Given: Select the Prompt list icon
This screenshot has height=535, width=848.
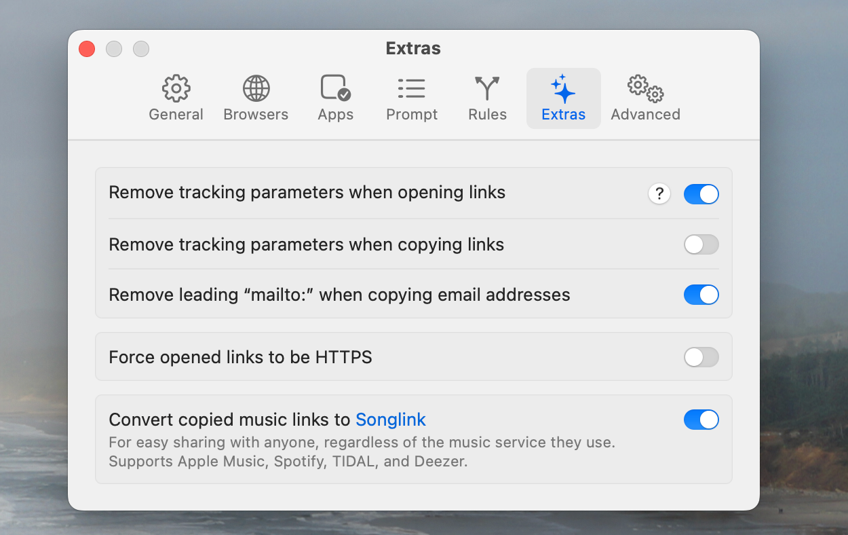Looking at the screenshot, I should (x=412, y=88).
